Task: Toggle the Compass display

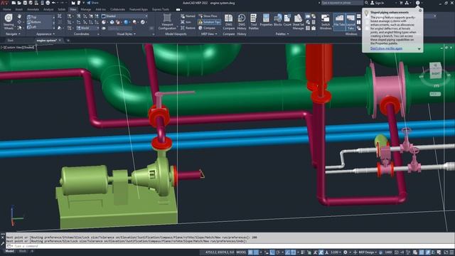Action: [x=207, y=28]
